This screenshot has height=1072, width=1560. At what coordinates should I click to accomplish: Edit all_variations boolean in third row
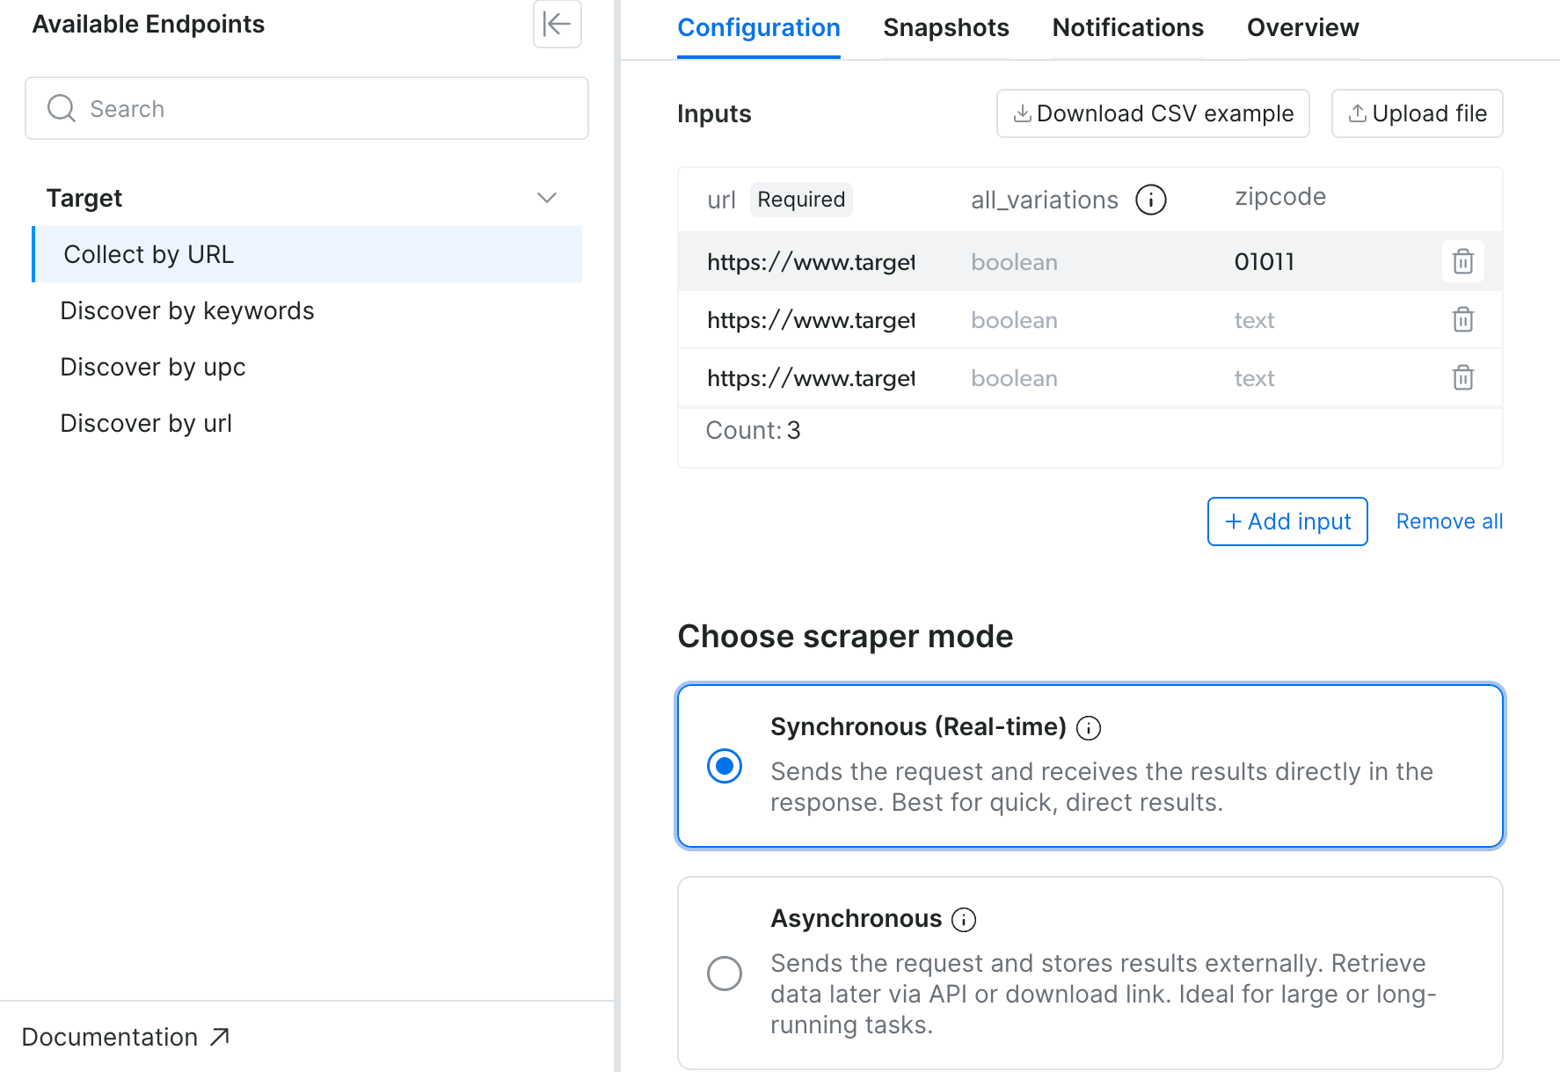tap(1014, 378)
